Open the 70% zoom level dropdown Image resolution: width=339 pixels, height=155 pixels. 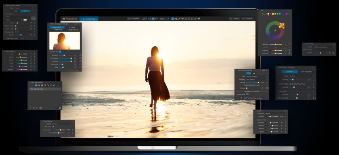tap(164, 19)
